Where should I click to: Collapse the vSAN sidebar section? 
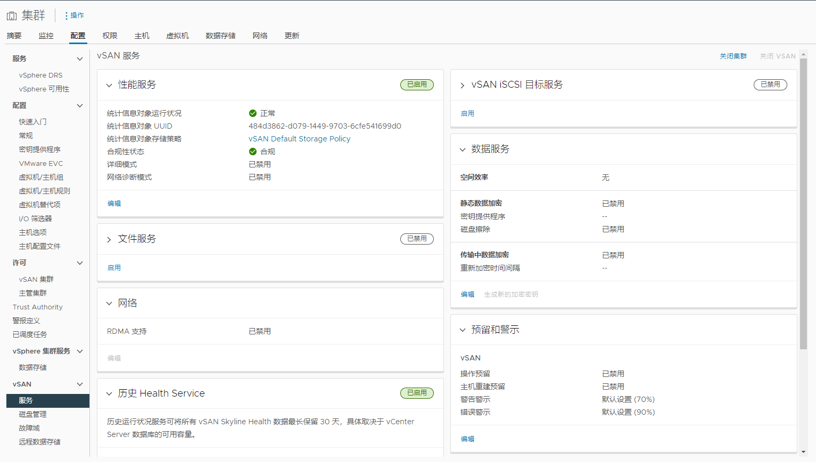pos(80,384)
